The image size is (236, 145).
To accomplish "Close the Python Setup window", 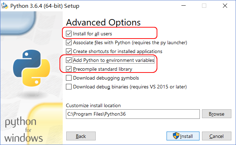I will click(225, 6).
